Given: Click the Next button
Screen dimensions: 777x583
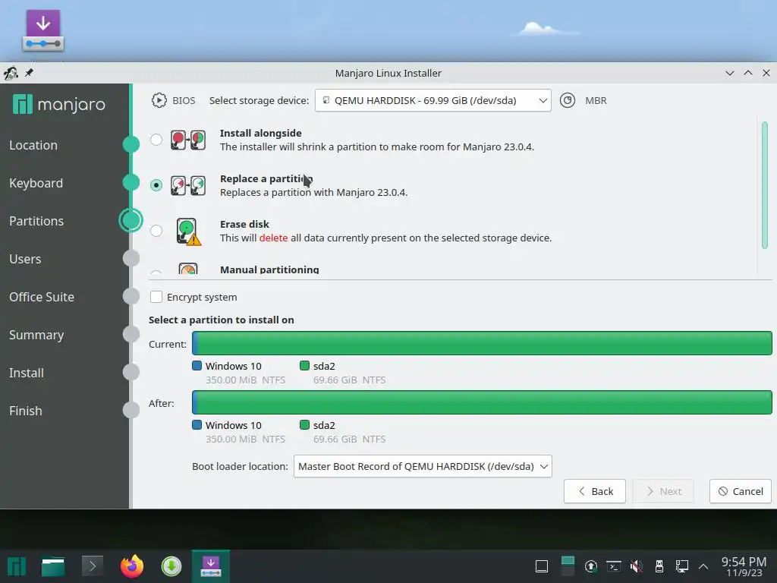Looking at the screenshot, I should (663, 491).
